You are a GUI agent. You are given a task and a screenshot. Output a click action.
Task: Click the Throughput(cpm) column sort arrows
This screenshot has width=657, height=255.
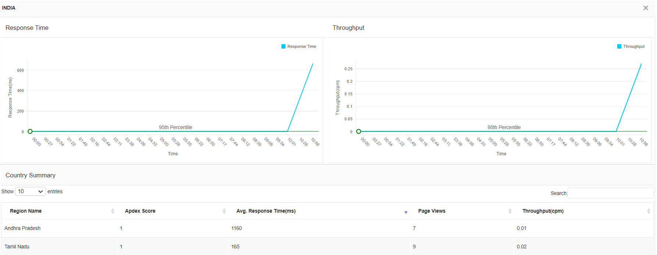(x=649, y=211)
